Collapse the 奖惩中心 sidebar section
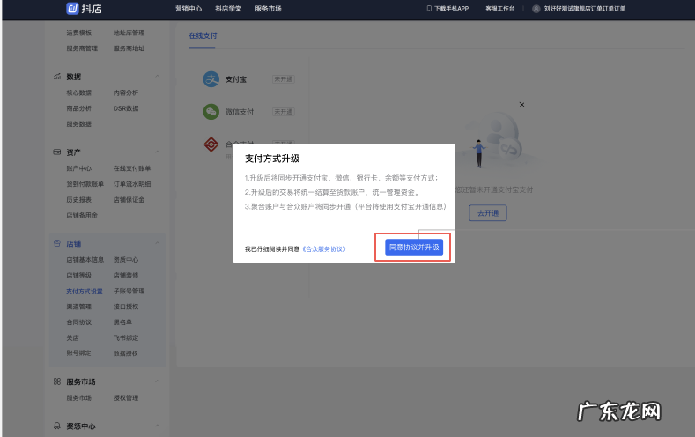 (x=158, y=426)
